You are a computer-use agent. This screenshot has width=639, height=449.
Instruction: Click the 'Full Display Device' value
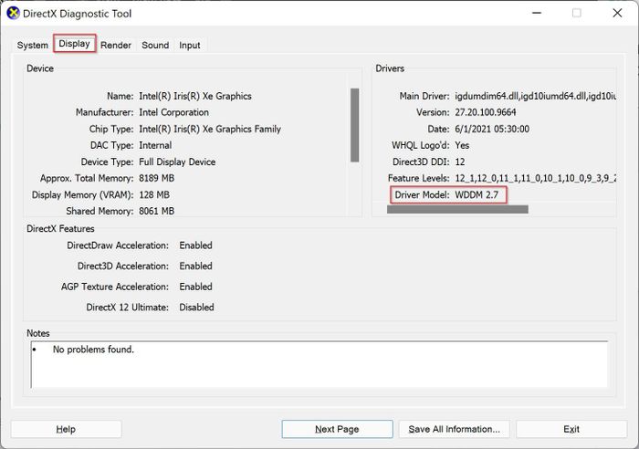pyautogui.click(x=177, y=162)
